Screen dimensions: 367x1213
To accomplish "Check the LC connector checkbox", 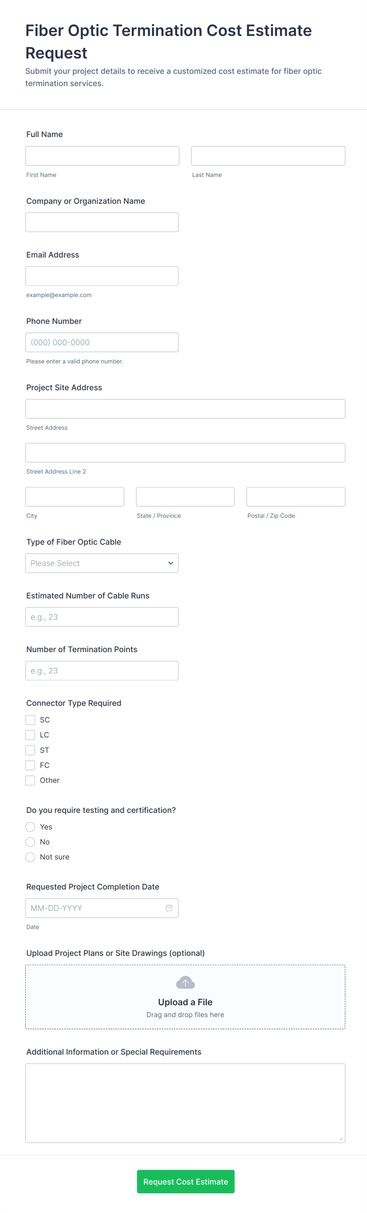I will 30,735.
